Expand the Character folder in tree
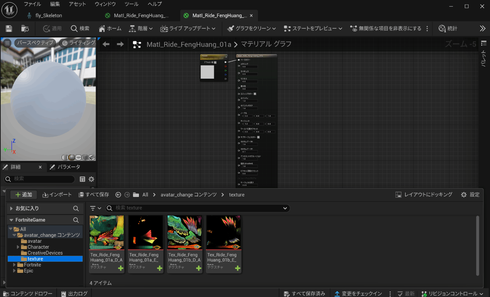 click(x=18, y=247)
